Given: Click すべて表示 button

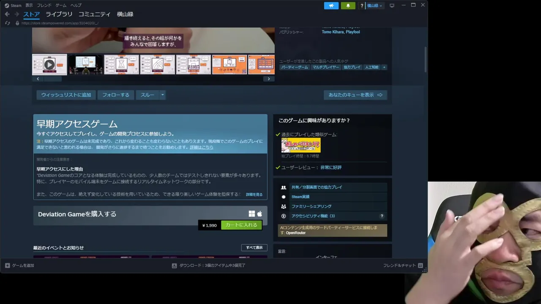Looking at the screenshot, I should pos(254,248).
